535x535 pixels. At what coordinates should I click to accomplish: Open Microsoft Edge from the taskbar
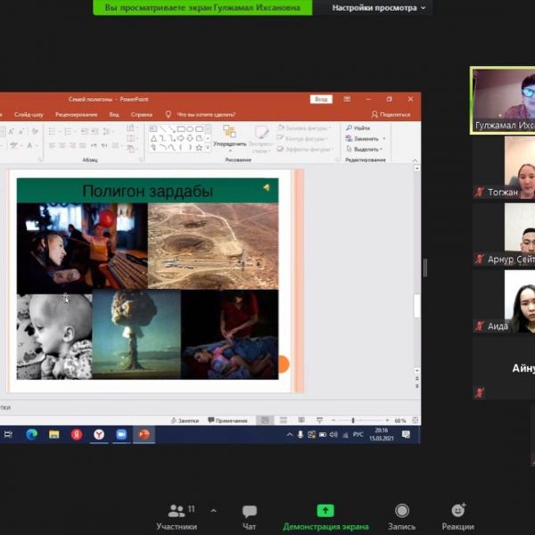(x=32, y=434)
